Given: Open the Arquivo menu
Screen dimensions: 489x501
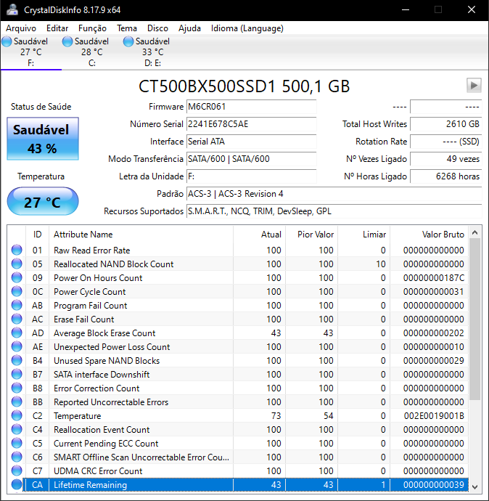Looking at the screenshot, I should click(21, 28).
